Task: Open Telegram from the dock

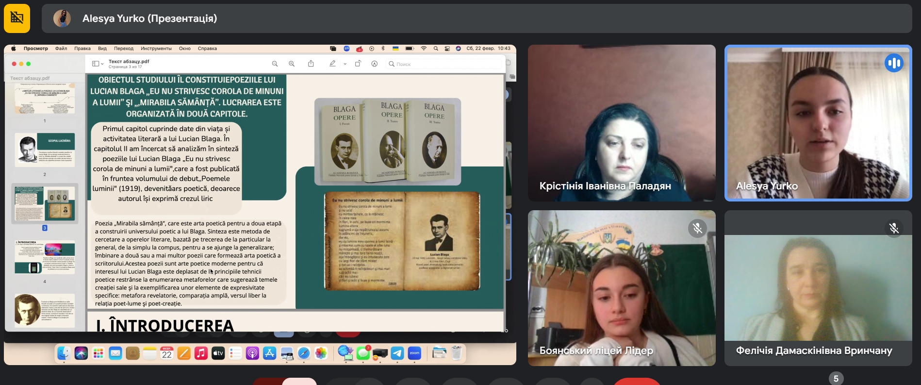Action: [397, 353]
